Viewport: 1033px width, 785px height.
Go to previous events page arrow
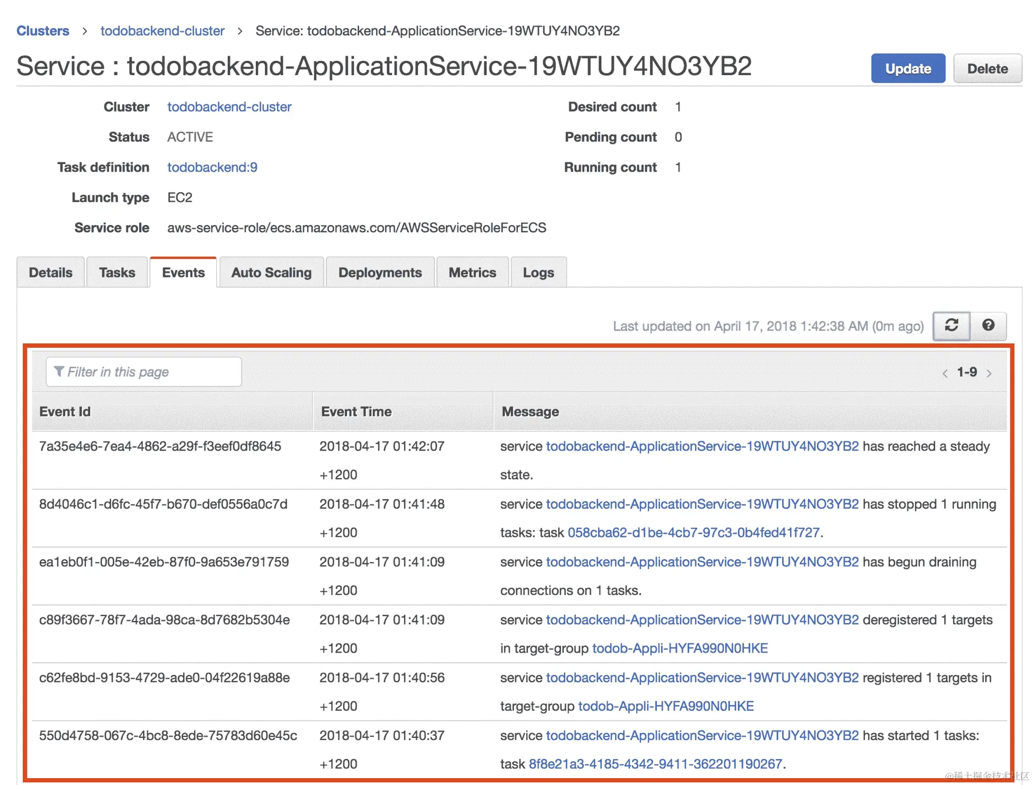point(945,373)
